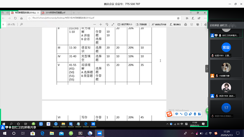
Task: Toggle Chinese mode on the Sogou input bar
Action: click(177, 114)
